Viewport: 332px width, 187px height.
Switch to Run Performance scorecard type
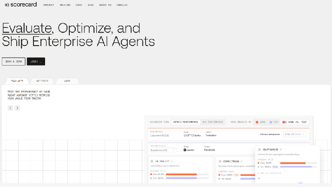212,122
